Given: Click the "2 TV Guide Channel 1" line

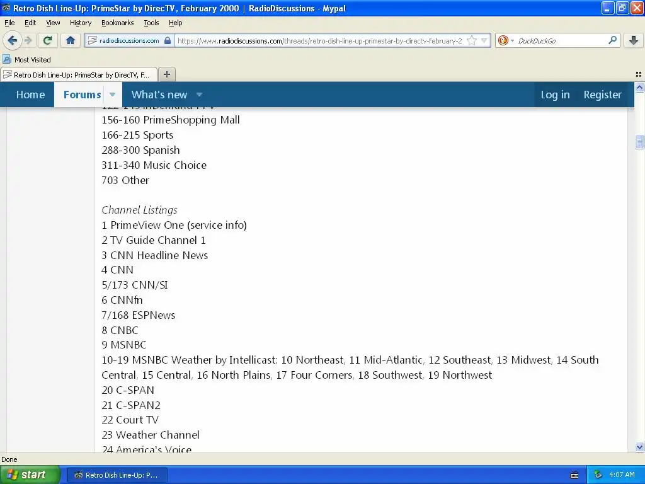Looking at the screenshot, I should pyautogui.click(x=154, y=240).
